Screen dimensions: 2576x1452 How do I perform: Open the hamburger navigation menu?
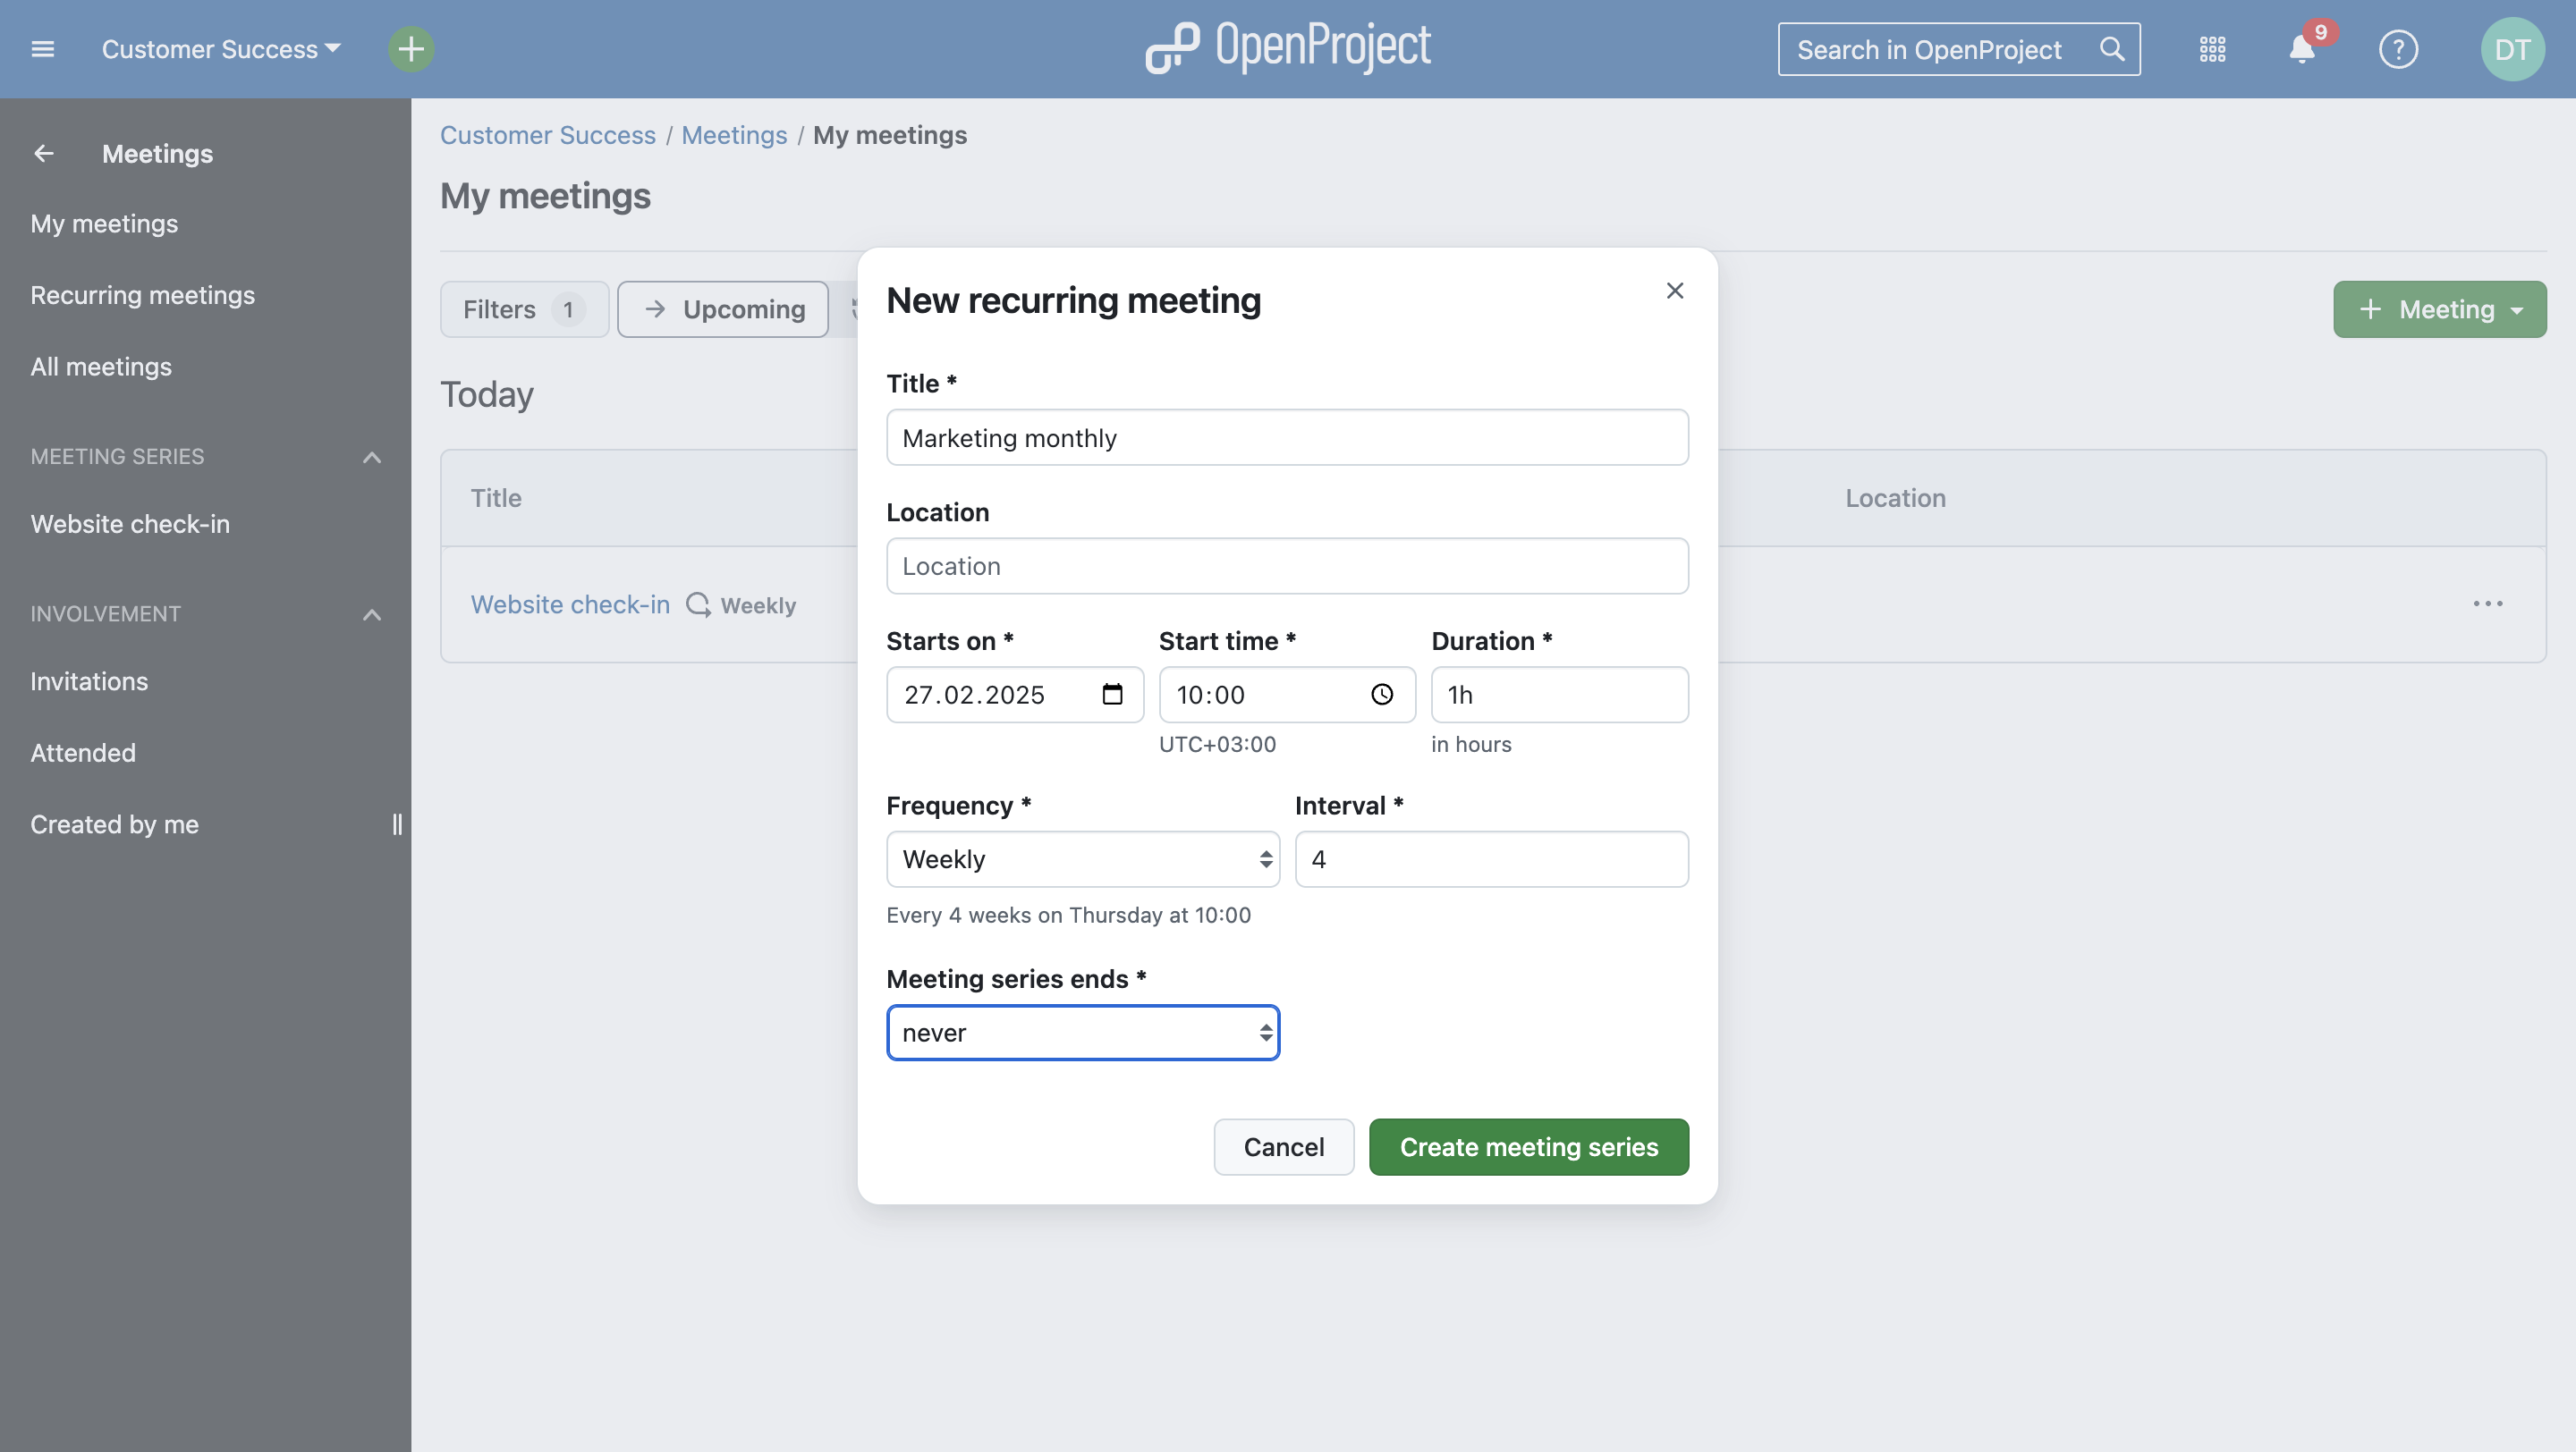pos(43,48)
